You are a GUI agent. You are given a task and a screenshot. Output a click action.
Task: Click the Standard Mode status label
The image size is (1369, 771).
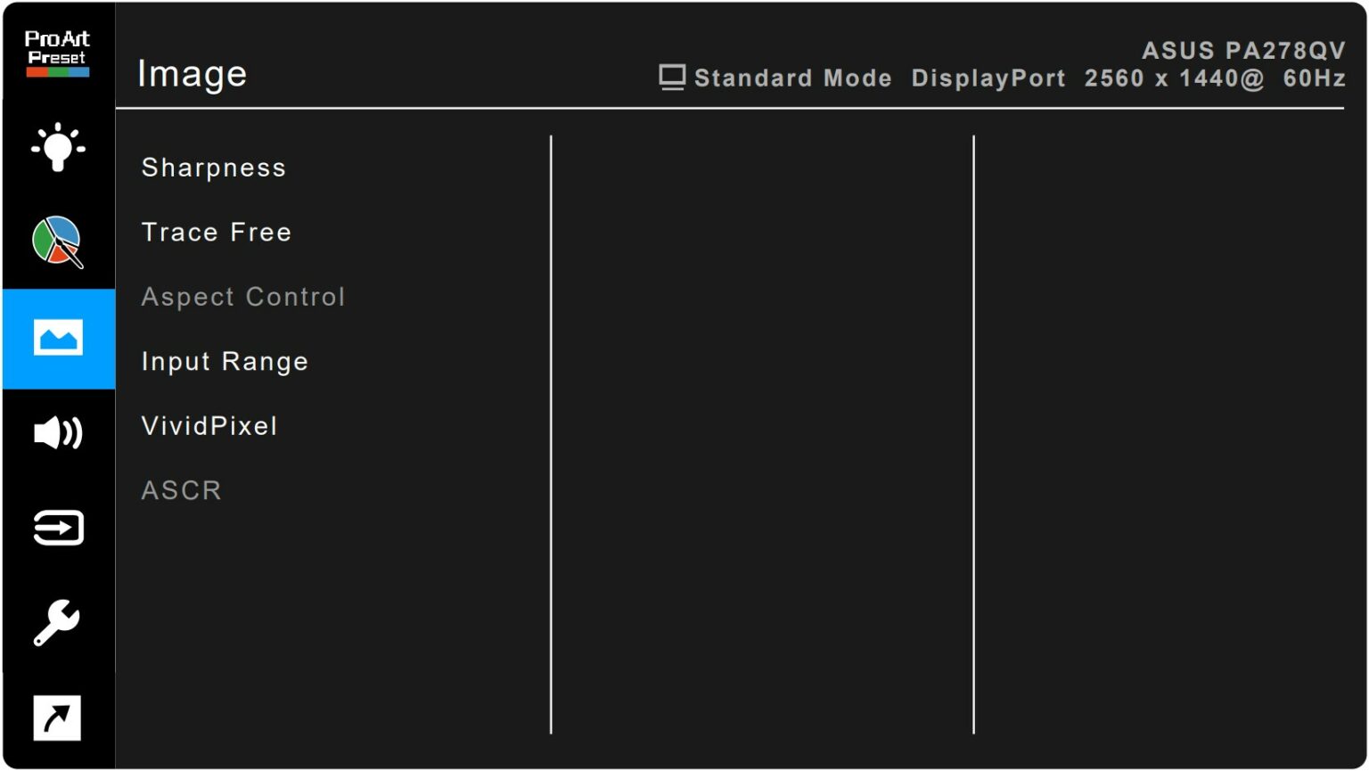(x=792, y=78)
